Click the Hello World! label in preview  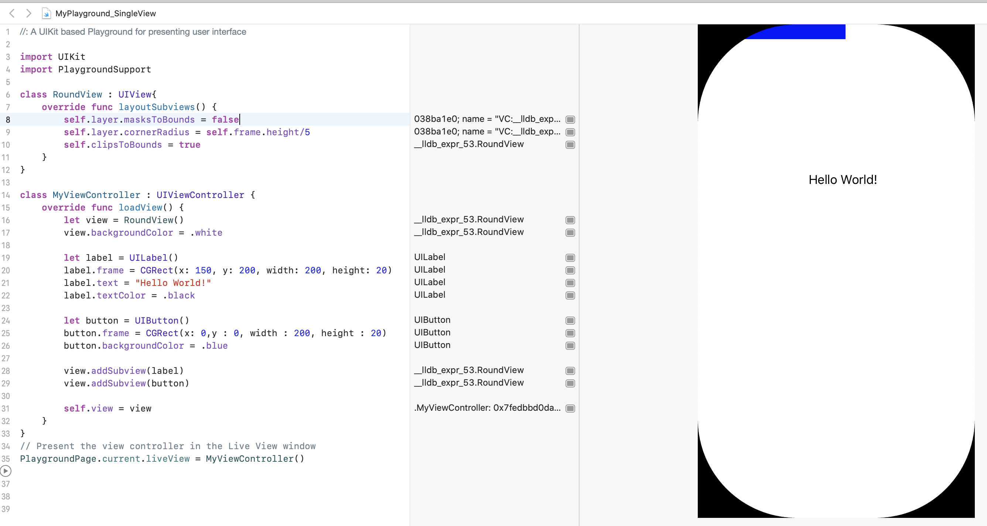[x=842, y=180]
